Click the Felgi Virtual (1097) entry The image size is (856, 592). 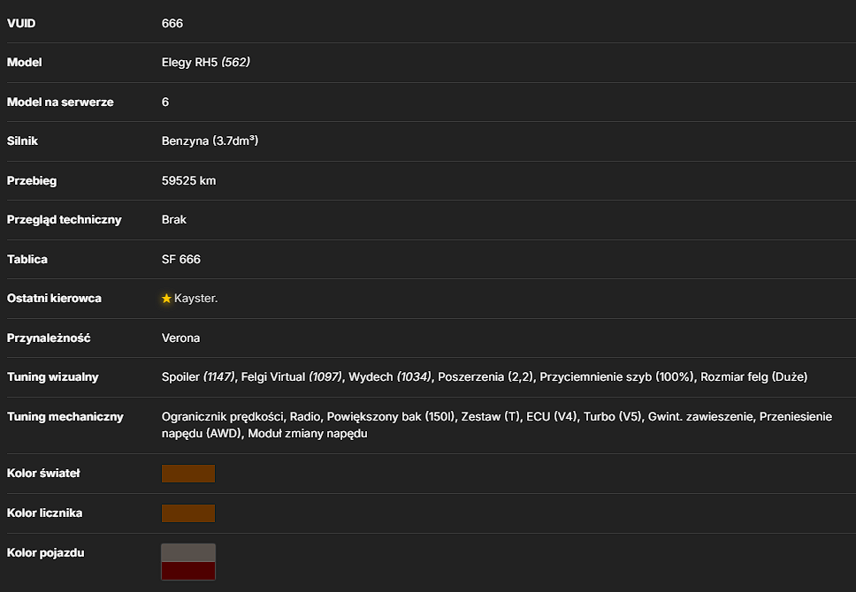(x=292, y=377)
